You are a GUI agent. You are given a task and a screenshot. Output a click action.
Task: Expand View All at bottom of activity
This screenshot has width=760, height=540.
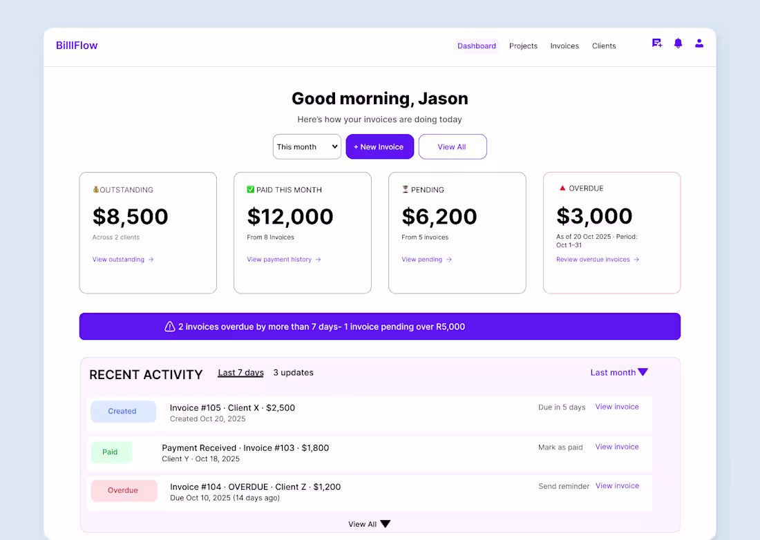point(369,524)
